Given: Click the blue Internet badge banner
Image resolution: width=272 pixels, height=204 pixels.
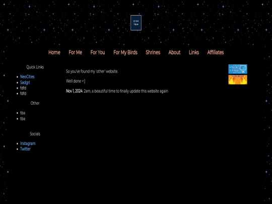Looking at the screenshot, I should pyautogui.click(x=238, y=69).
